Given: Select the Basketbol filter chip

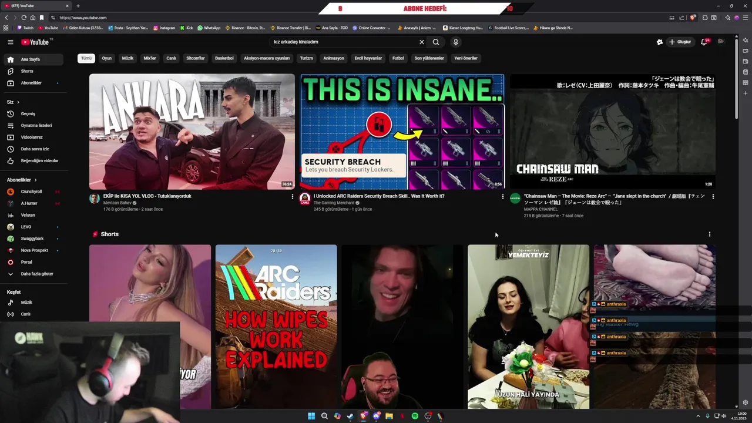Looking at the screenshot, I should (x=224, y=58).
